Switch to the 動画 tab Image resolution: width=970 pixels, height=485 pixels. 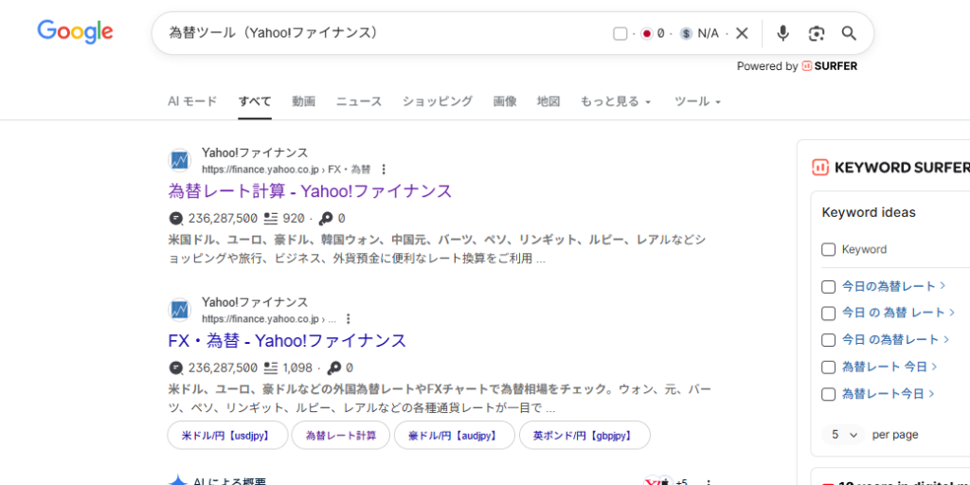[x=303, y=101]
